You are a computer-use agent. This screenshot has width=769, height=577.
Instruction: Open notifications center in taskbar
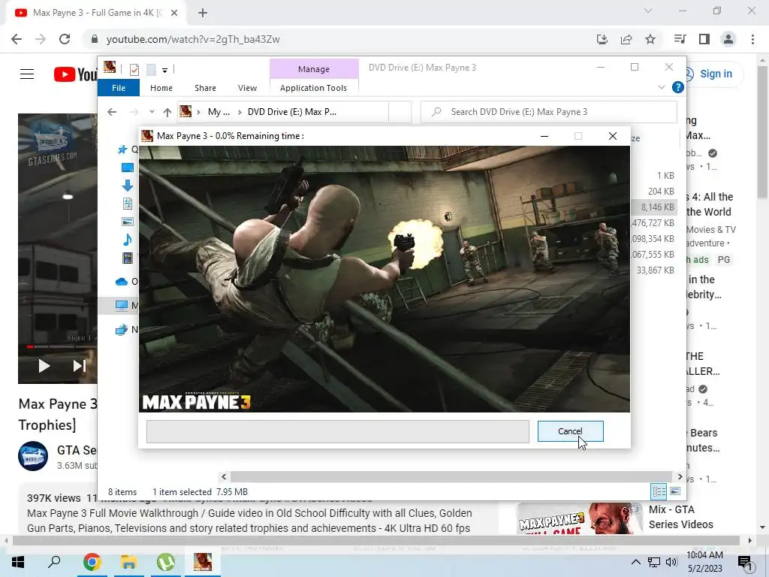click(746, 562)
